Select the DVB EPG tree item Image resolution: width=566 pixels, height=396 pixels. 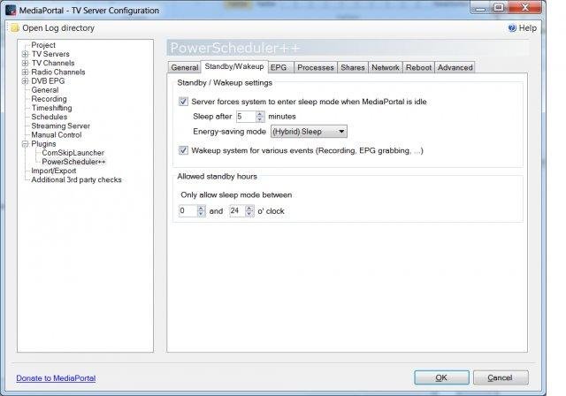coord(48,81)
